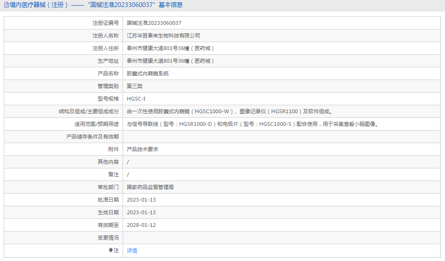The width and height of the screenshot is (445, 261).
Task: Click the 生效日期 value 2023-01-13
Action: [141, 212]
